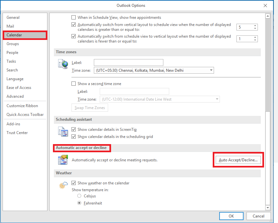Screen dimensions: 278x223
Task: Click the weather sun and cloud icon
Action: [x=63, y=185]
